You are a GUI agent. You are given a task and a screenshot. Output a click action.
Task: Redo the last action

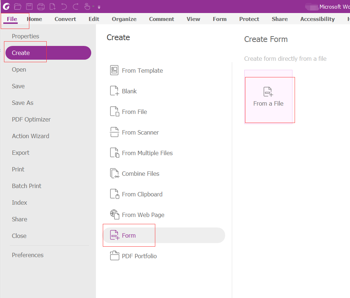coord(75,6)
